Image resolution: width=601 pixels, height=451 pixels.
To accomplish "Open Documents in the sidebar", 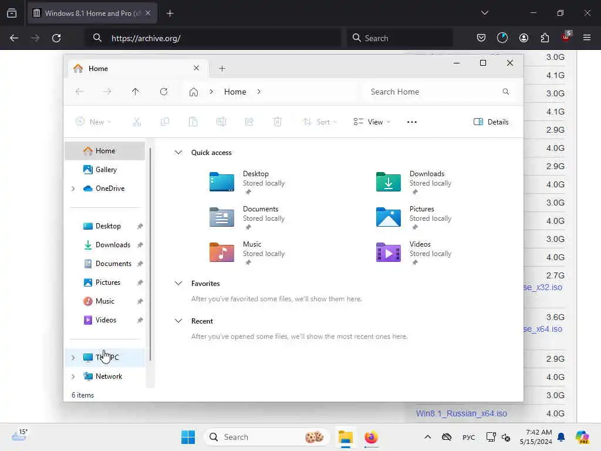I will coord(104,264).
